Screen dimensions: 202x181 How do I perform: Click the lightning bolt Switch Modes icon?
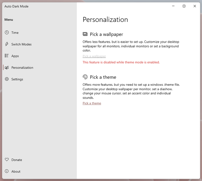[x=7, y=44]
